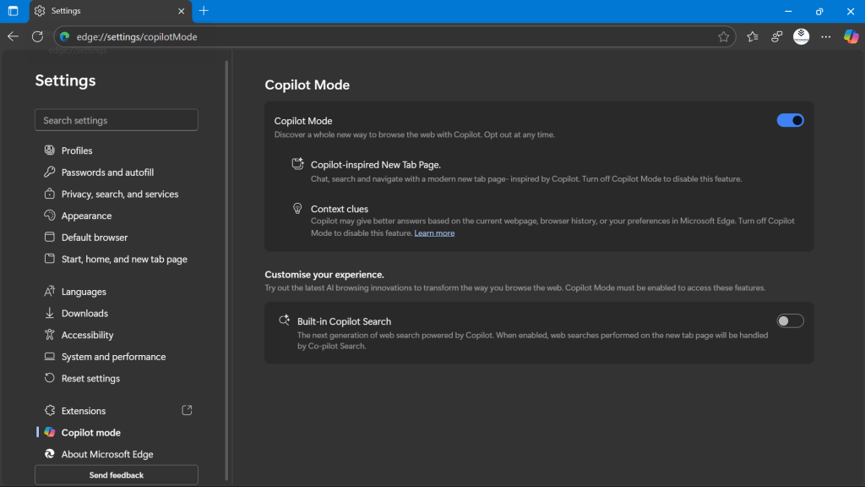Click the Built-in Copilot Search magnifier icon

pos(284,320)
